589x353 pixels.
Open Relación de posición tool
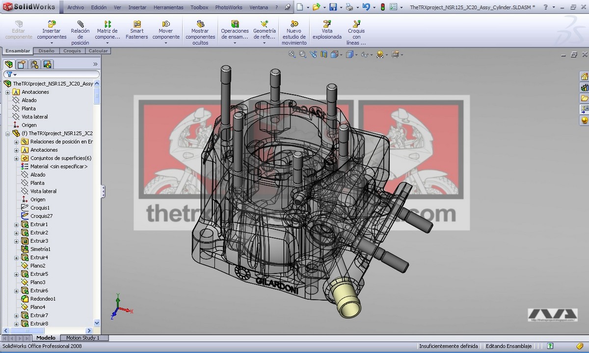point(80,33)
